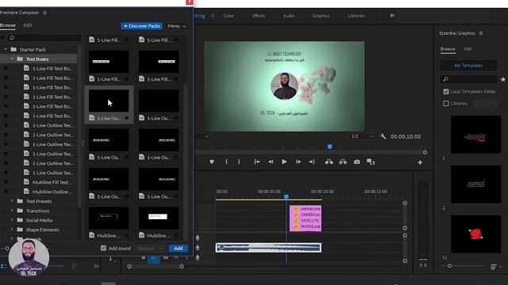The width and height of the screenshot is (508, 285).
Task: Click the Essential Graphics search field
Action: [468, 79]
